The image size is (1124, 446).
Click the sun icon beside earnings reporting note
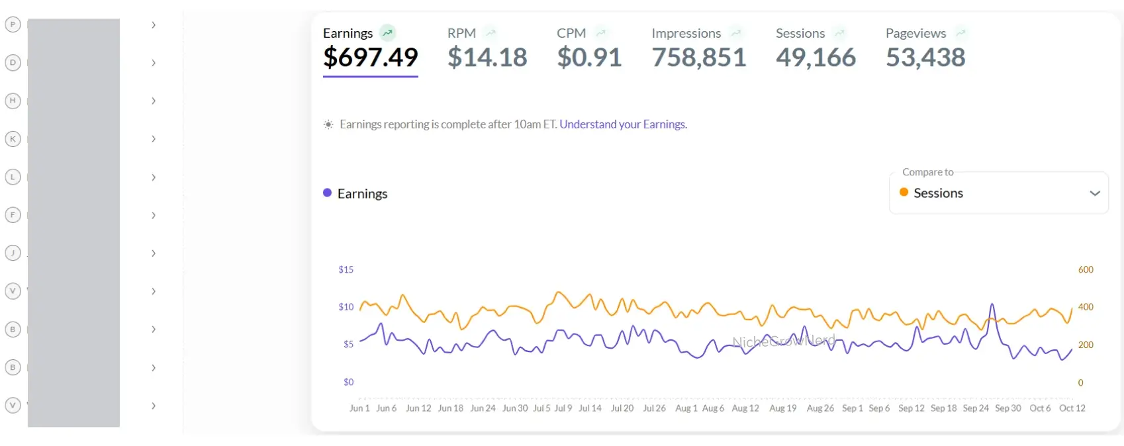(x=328, y=124)
